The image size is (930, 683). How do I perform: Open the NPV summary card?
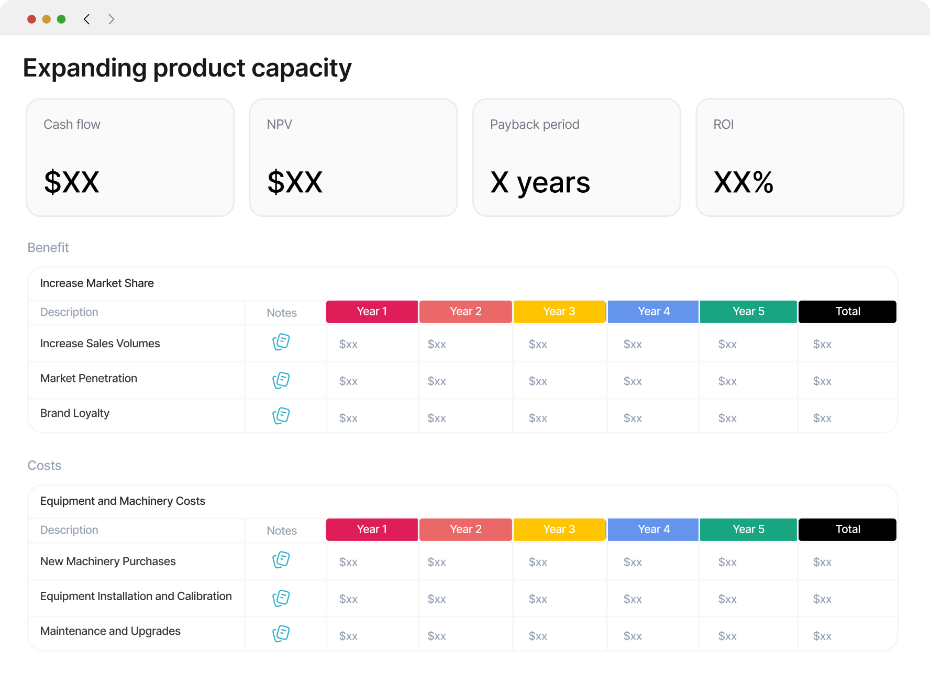[353, 158]
